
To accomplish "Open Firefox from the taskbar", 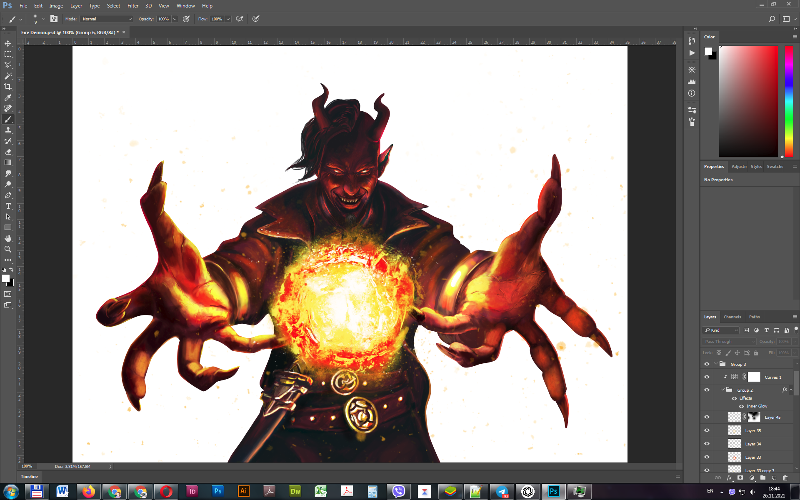I will [88, 492].
